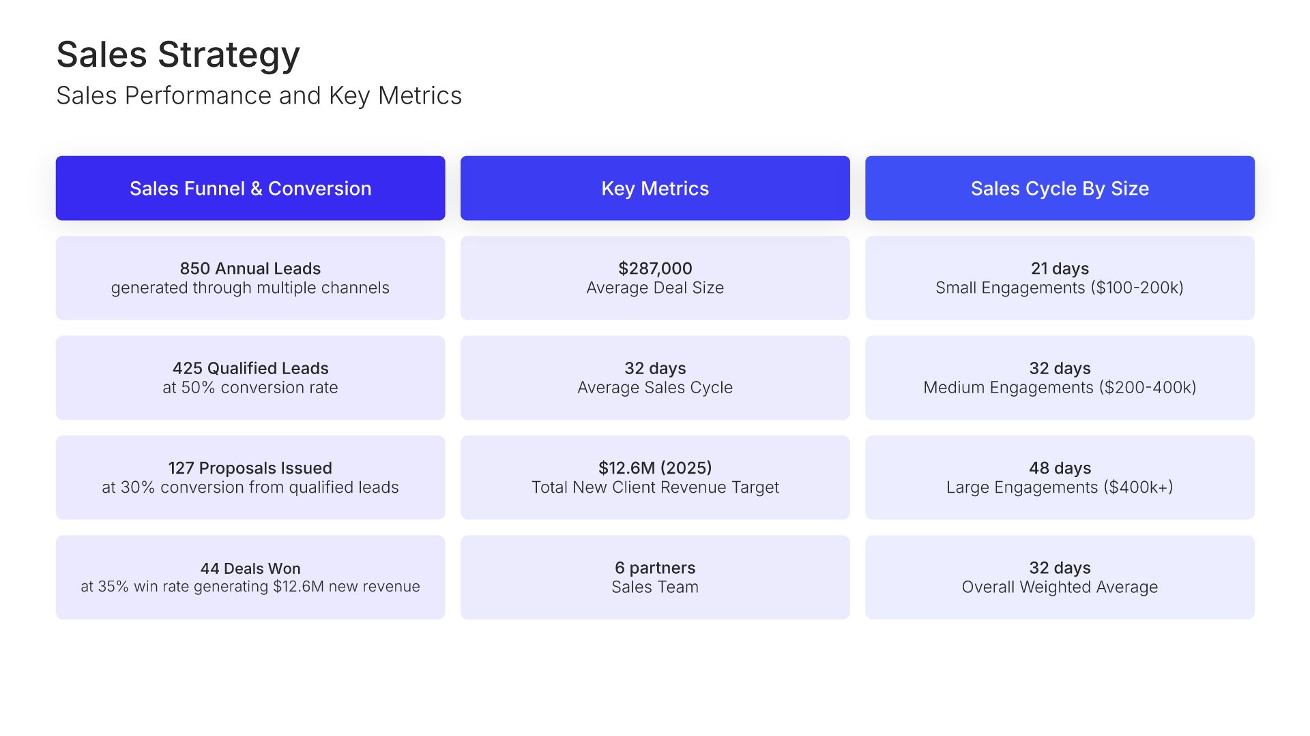Screen dimensions: 1310x736
Task: Select the Medium Engagements card
Action: 1060,378
